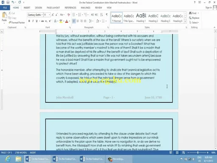Open the FILE tab
This screenshot has width=217, height=163.
[5, 8]
